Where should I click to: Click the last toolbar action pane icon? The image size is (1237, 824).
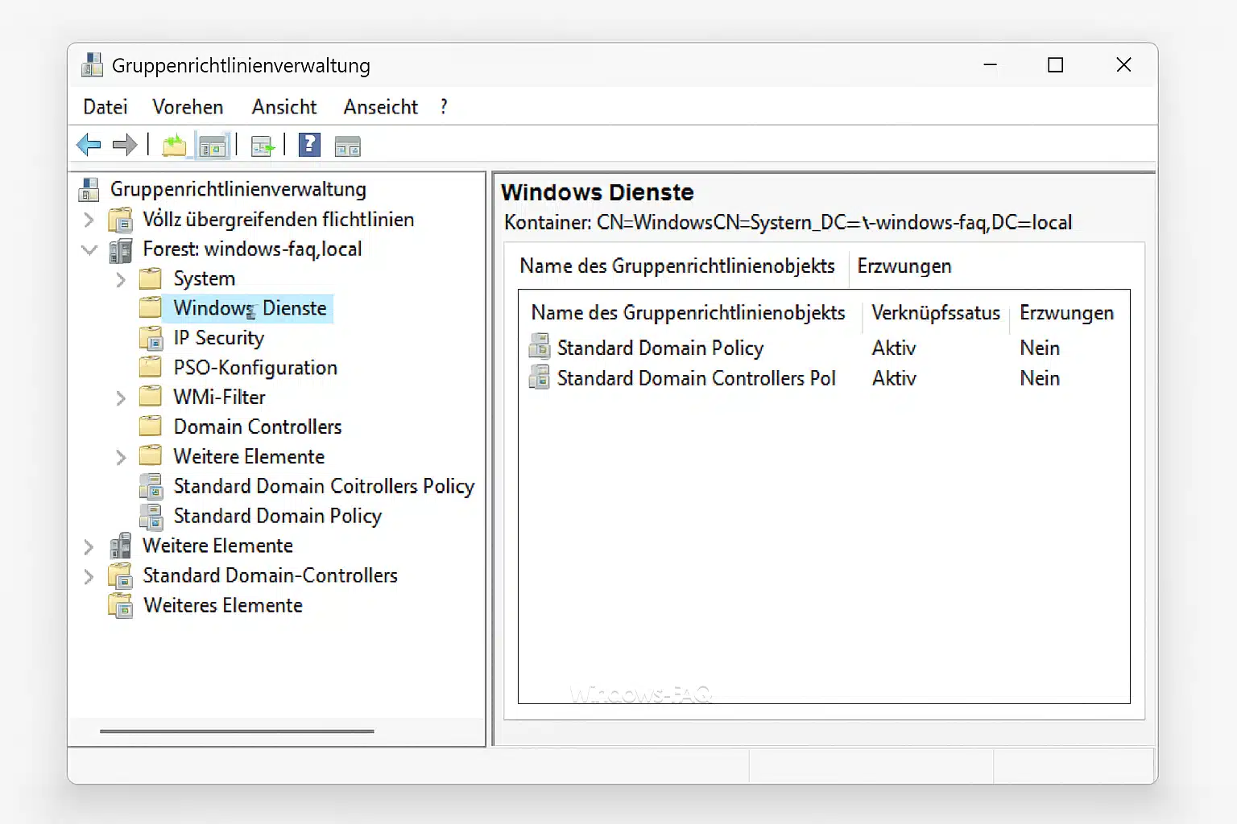coord(347,146)
